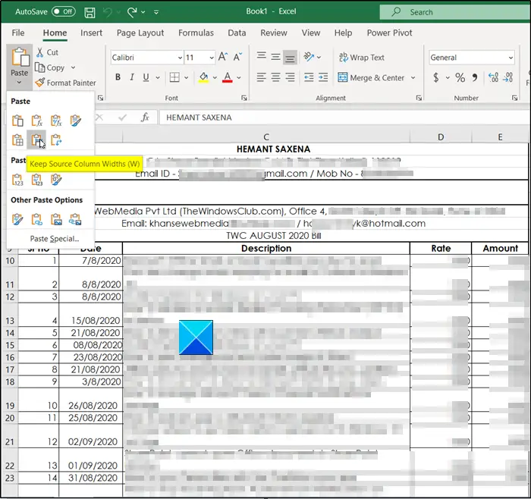The height and width of the screenshot is (499, 531).
Task: Choose Paste as Picture option
Action: 56,220
